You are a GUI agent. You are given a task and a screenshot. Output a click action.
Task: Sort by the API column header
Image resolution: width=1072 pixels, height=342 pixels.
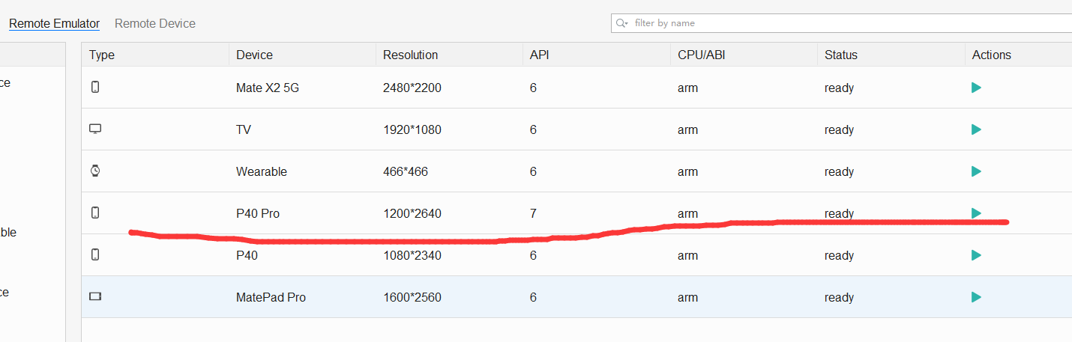[539, 55]
